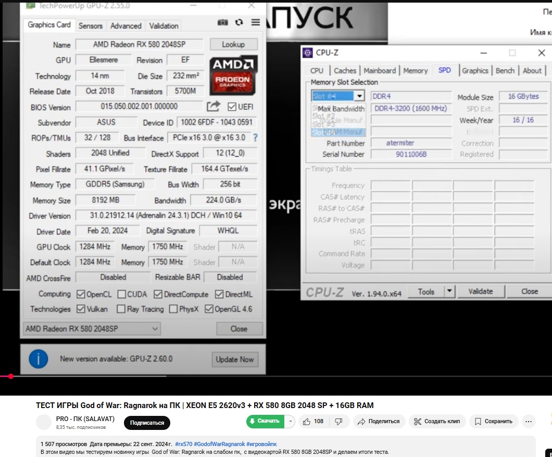Open the AMD Radeon RX 580 2048SP GPU dropdown
Screen dimensions: 552x457
tap(92, 329)
